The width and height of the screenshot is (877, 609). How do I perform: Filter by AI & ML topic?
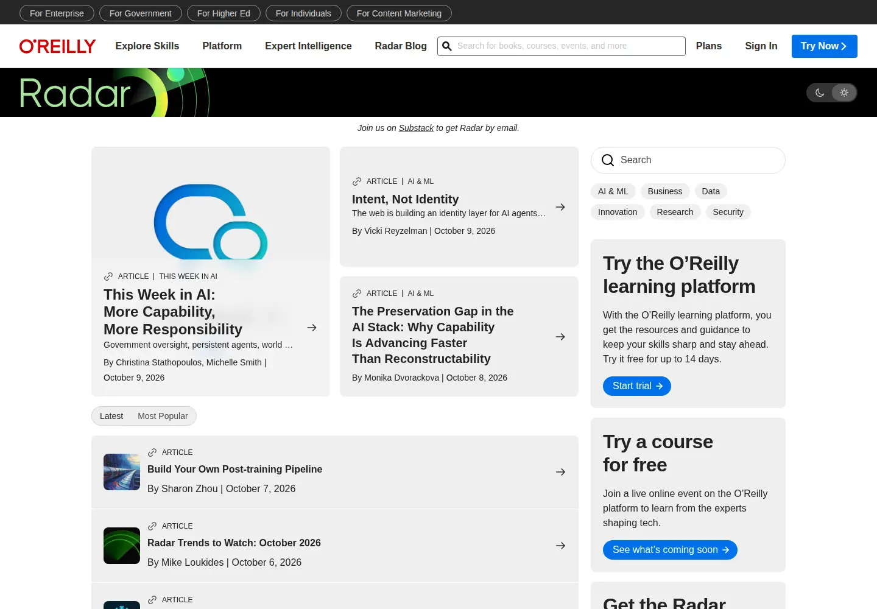pos(613,191)
